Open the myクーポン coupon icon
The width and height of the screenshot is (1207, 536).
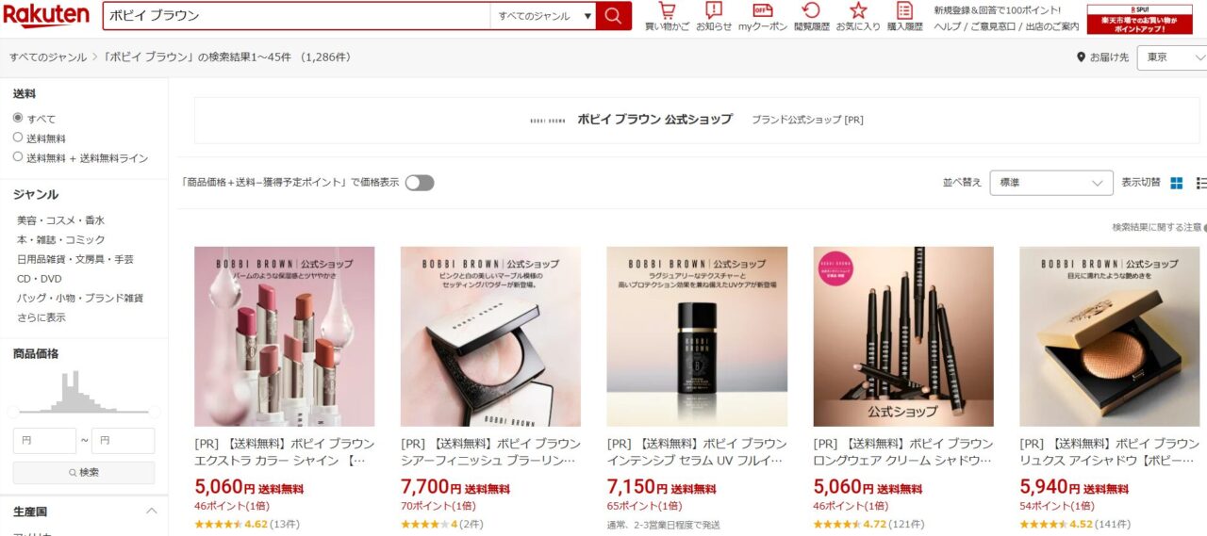click(x=763, y=17)
